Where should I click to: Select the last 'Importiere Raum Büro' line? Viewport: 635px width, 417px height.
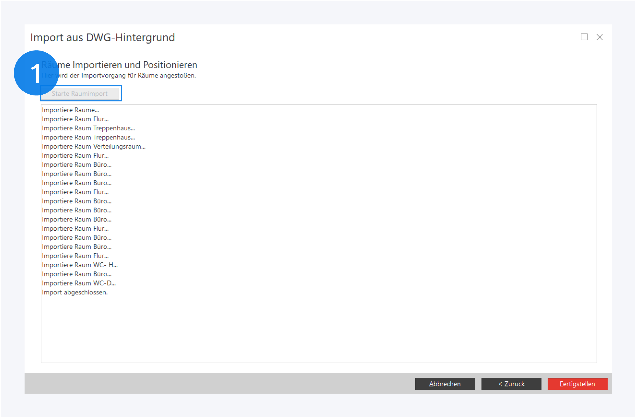coord(77,274)
